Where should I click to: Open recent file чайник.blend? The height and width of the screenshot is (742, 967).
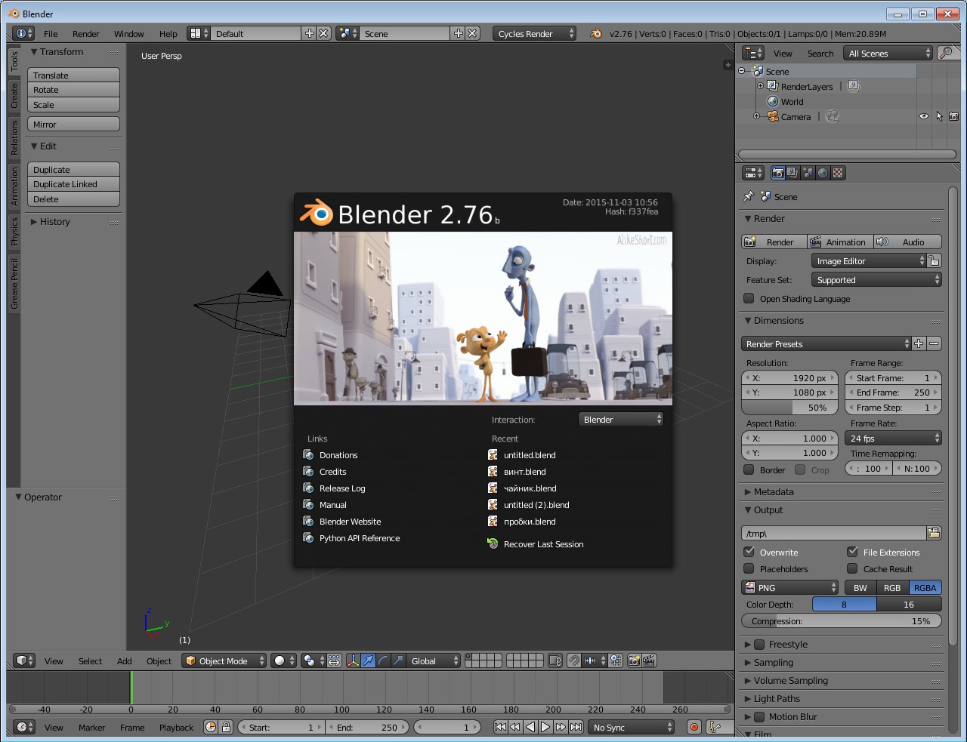pyautogui.click(x=530, y=488)
